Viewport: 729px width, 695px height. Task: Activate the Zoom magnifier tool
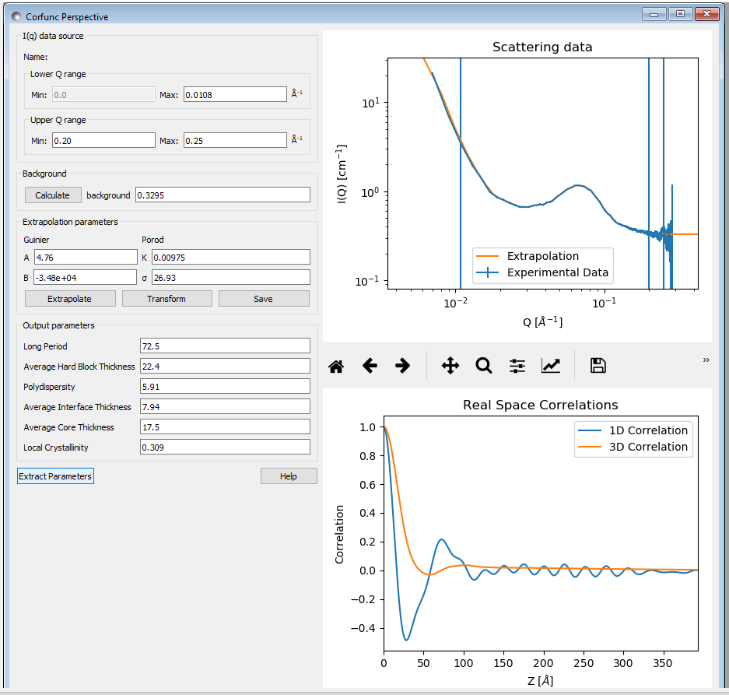click(x=484, y=366)
